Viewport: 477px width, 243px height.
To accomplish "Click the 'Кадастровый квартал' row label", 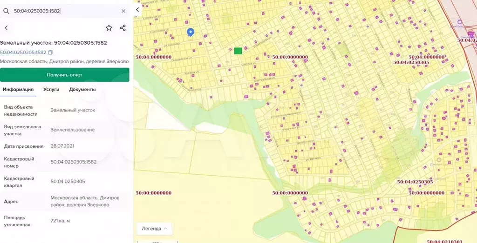I will point(19,182).
